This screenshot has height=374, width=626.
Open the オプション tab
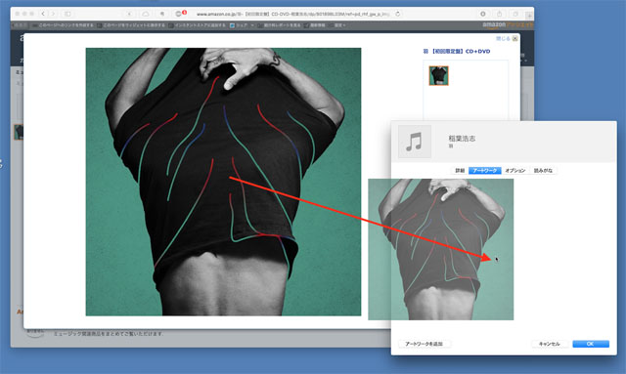point(515,171)
